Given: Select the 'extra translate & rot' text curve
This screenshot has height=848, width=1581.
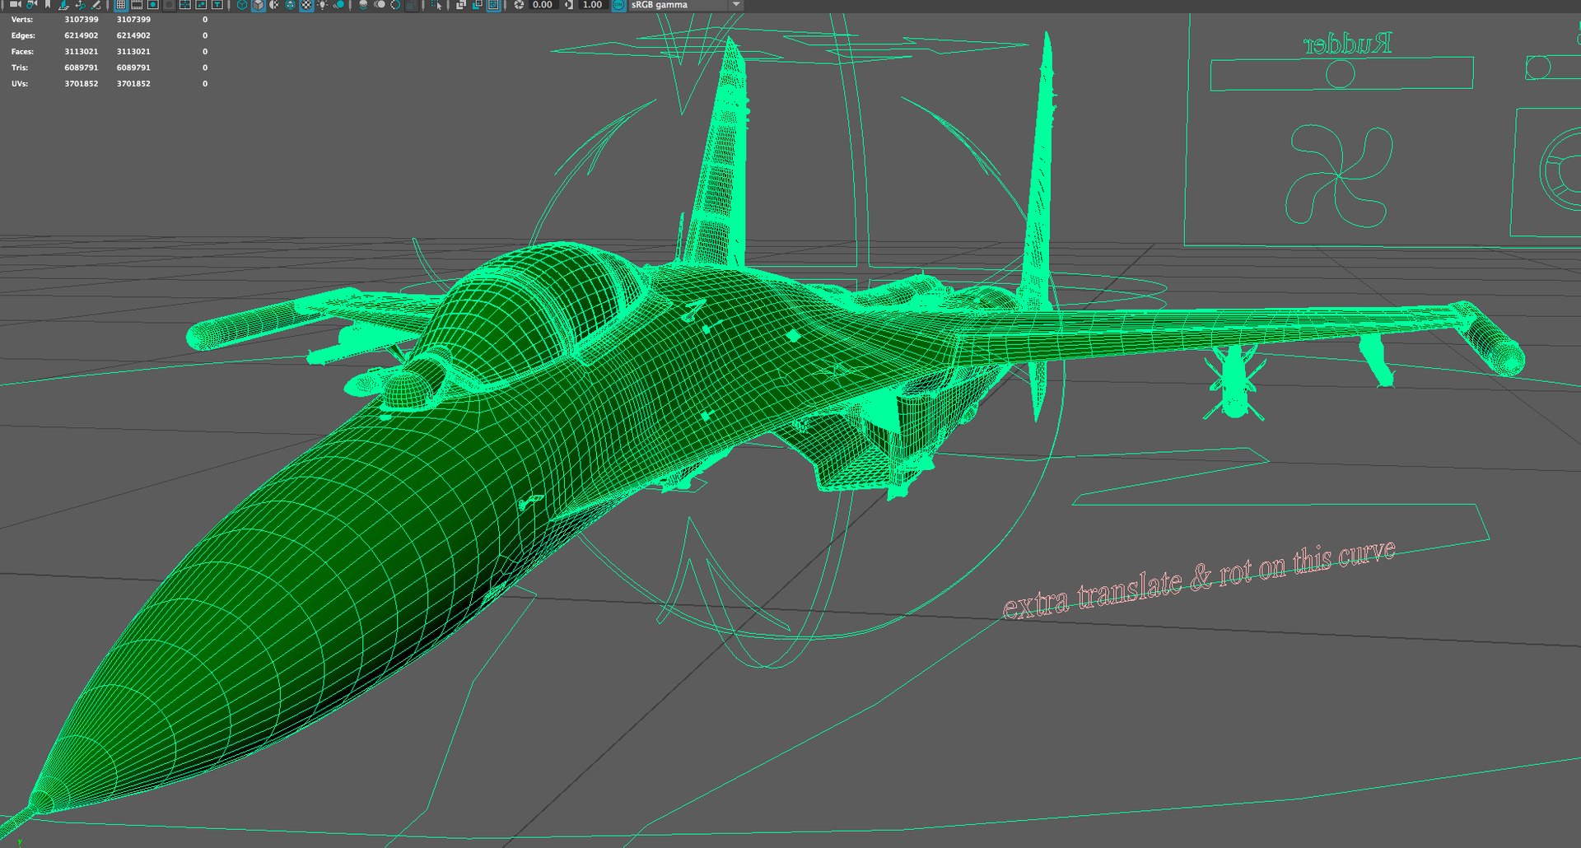Looking at the screenshot, I should pos(1198,580).
